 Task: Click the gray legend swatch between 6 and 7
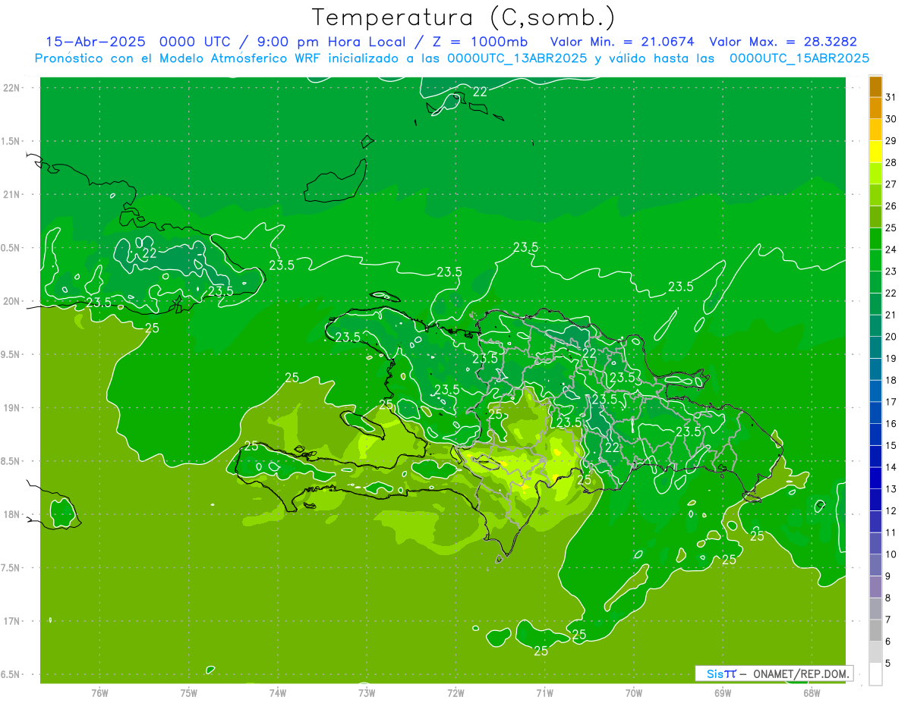point(875,631)
